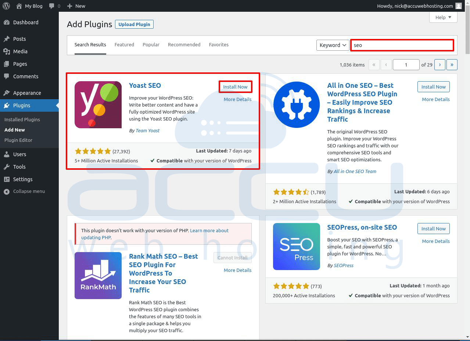Click the Media sidebar icon
This screenshot has width=470, height=341.
(7, 51)
